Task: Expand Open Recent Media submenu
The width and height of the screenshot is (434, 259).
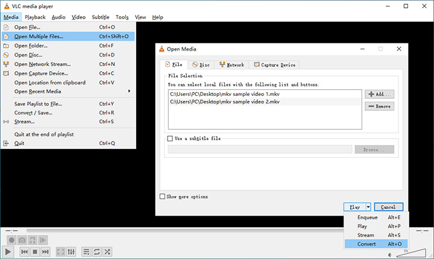Action: coord(68,92)
